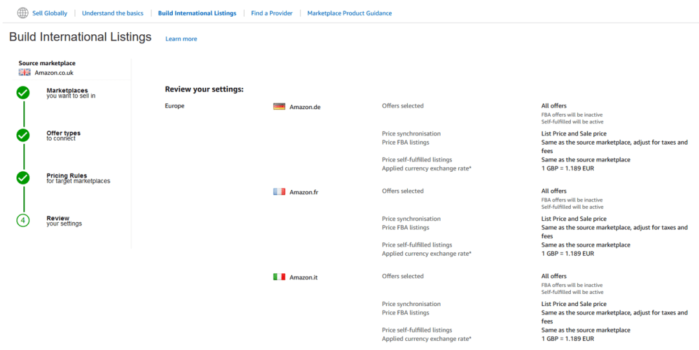The height and width of the screenshot is (350, 699).
Task: Click the UK flag icon beside Amazon.co.uk
Action: click(25, 72)
